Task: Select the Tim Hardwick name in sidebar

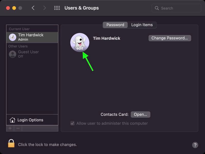Action: [31, 35]
